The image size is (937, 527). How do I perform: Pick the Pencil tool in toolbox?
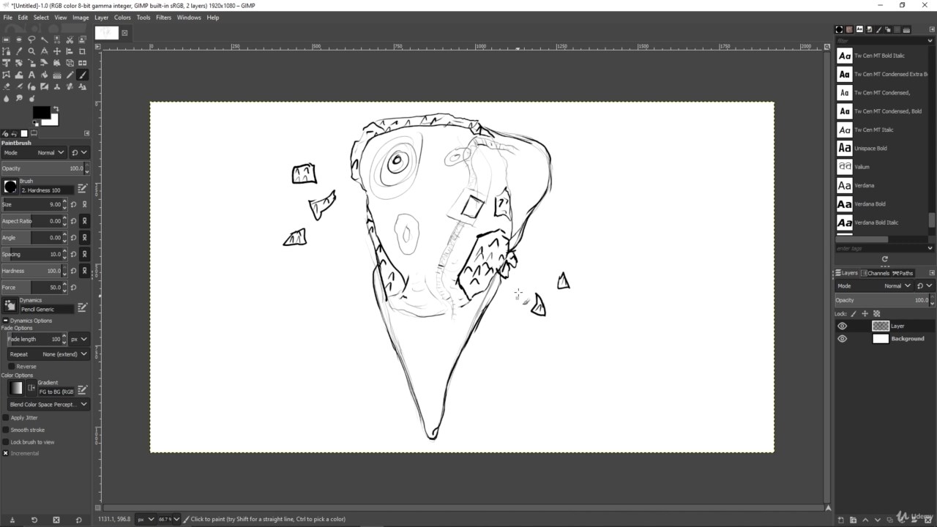(x=70, y=75)
